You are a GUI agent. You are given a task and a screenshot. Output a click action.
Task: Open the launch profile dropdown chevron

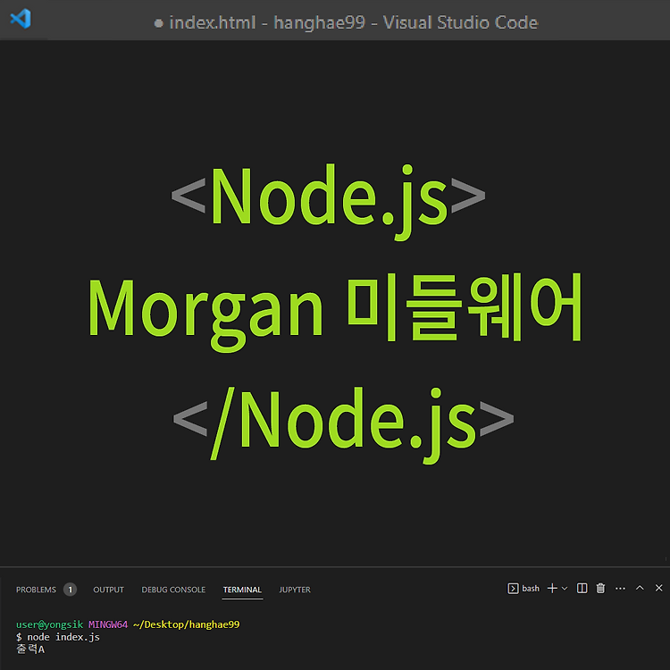565,589
